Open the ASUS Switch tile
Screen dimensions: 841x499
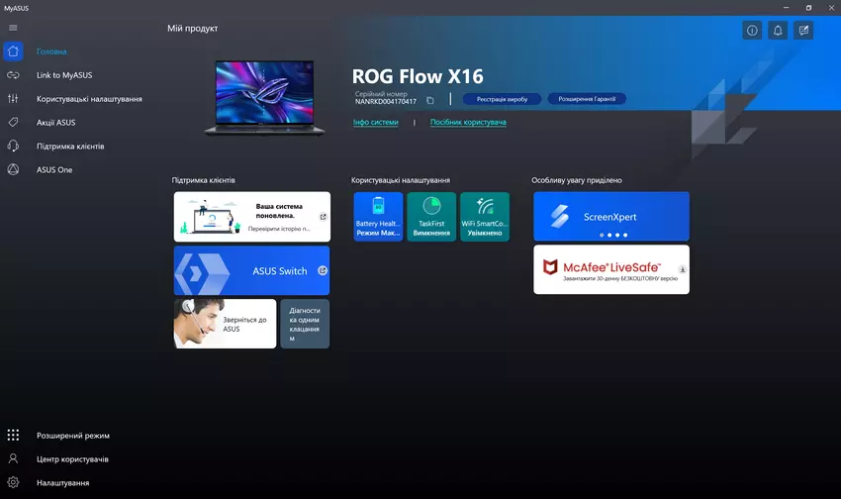[x=251, y=270]
